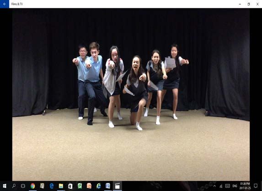262x191 pixels.
Task: Open the touch keyboard tray icon
Action: [x=227, y=186]
